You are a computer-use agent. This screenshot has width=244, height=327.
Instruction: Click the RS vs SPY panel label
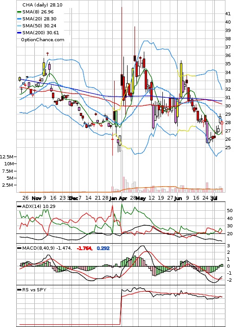coord(34,289)
